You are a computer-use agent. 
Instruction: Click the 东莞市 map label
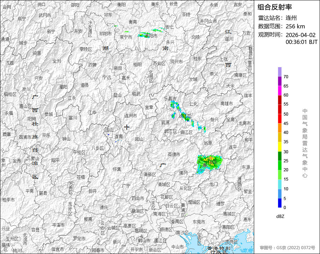199,221
